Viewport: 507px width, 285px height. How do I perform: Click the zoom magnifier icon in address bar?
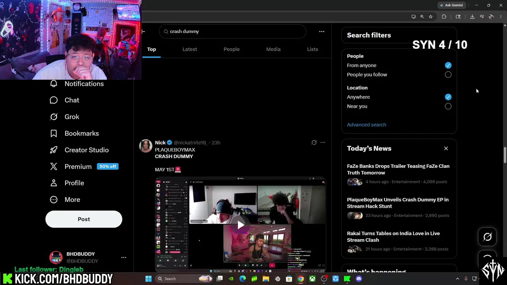(422, 17)
